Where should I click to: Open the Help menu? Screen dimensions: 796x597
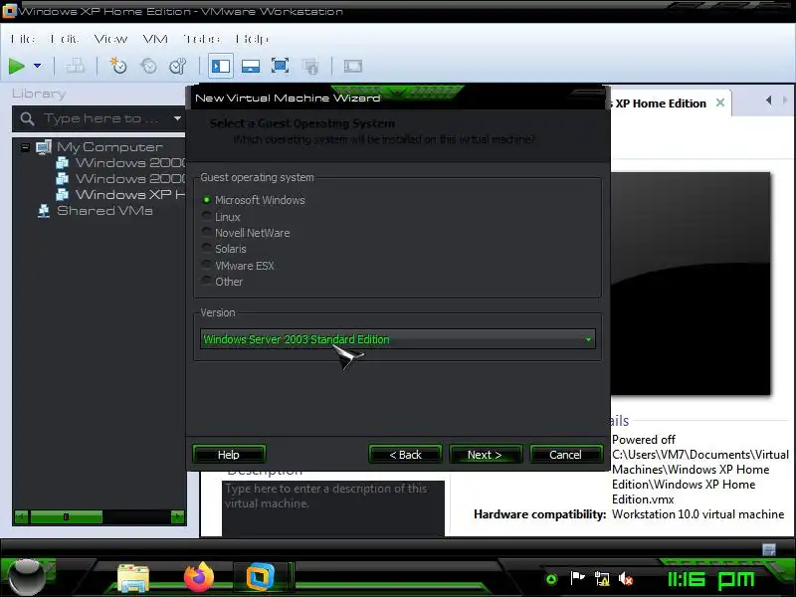click(252, 39)
